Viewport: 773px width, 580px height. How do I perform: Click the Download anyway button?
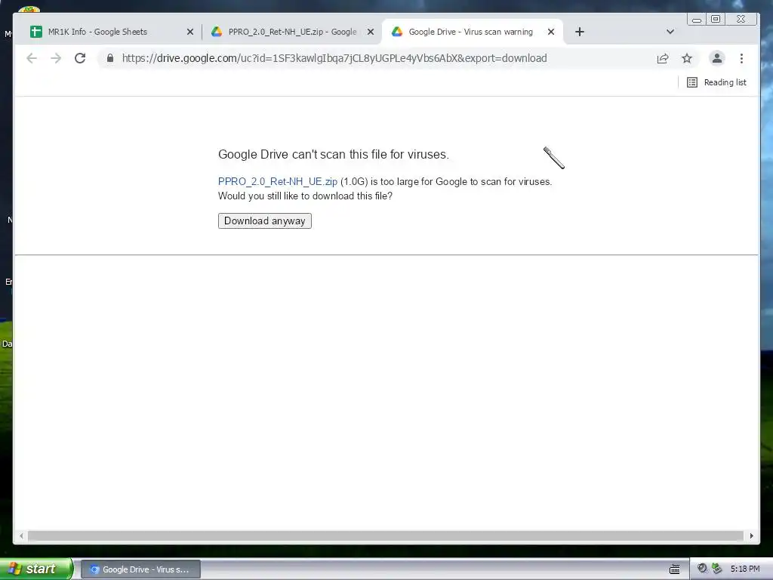(x=265, y=221)
